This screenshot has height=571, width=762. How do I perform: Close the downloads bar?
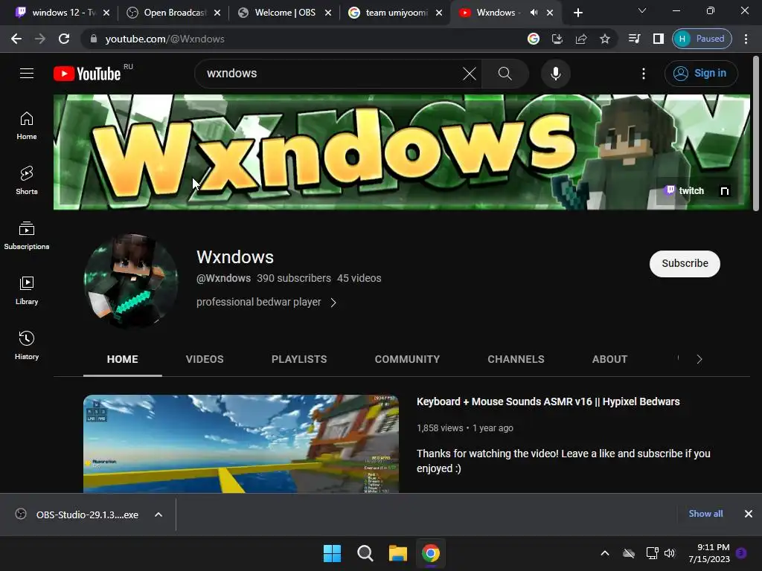coord(749,514)
